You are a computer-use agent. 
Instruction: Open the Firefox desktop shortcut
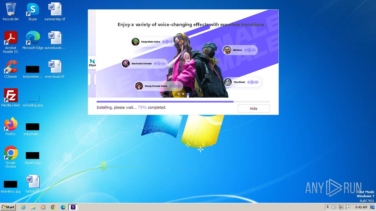(11, 127)
